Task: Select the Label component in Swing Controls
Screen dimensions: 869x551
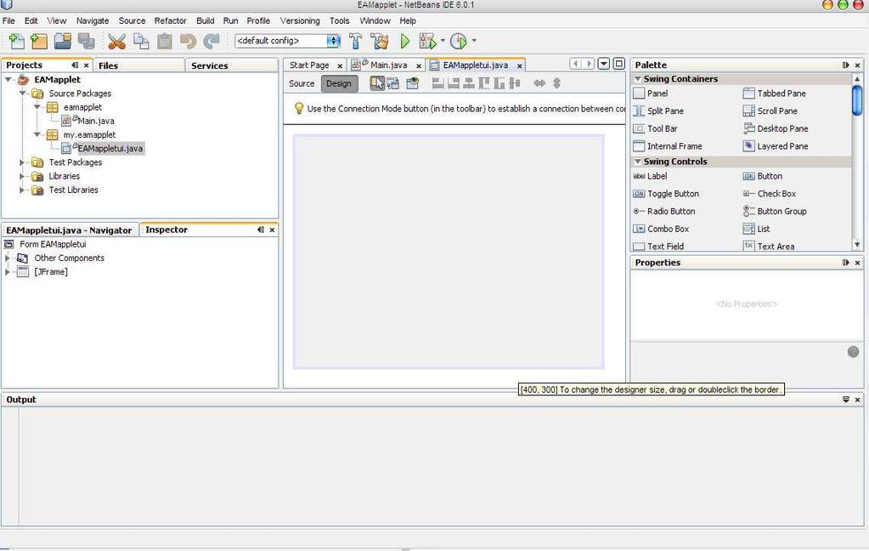Action: pos(650,176)
